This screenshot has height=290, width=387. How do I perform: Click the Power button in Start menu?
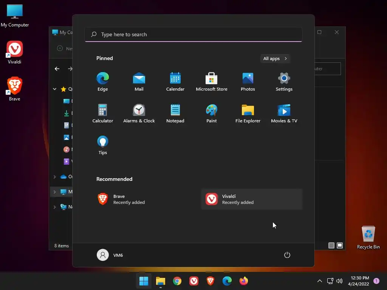tap(287, 255)
